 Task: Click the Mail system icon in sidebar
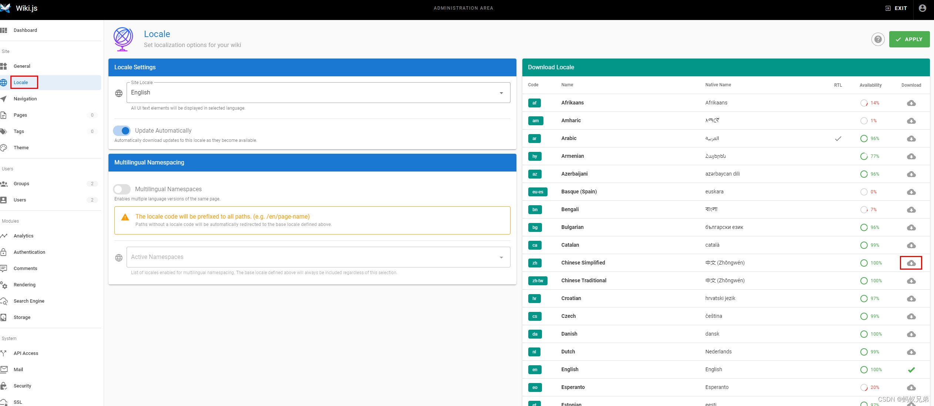(4, 369)
